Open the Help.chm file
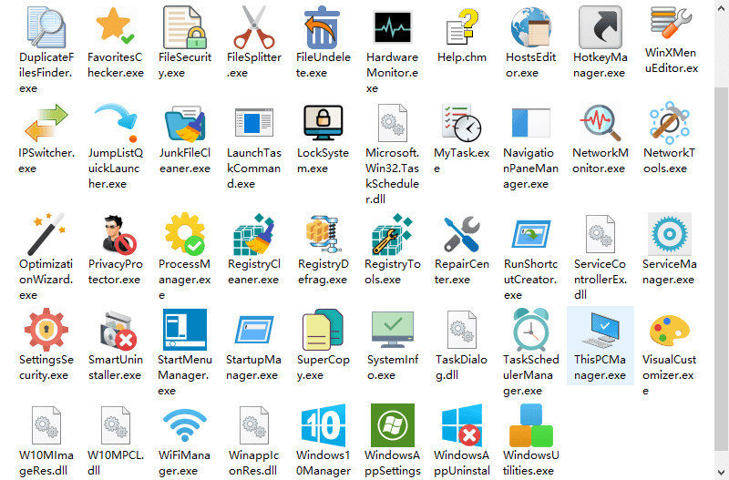 tap(462, 27)
